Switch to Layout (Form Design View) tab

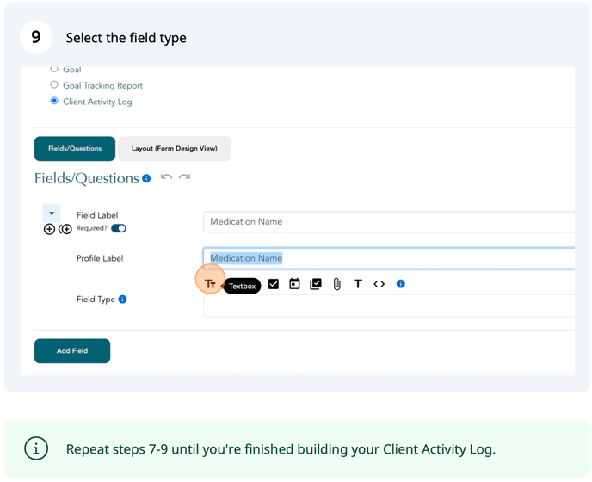(175, 148)
